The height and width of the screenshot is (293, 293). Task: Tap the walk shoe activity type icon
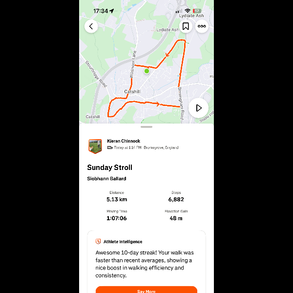click(110, 147)
